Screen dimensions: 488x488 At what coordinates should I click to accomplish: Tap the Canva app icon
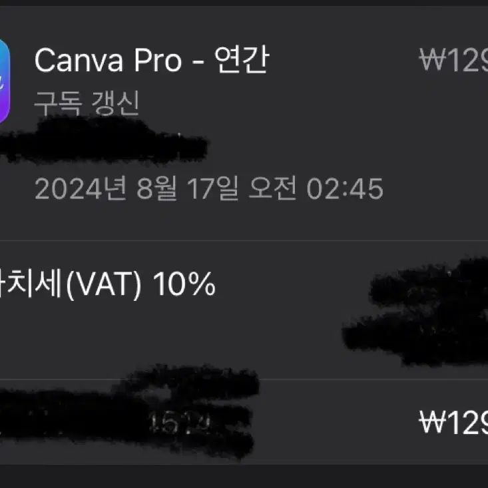(5, 81)
